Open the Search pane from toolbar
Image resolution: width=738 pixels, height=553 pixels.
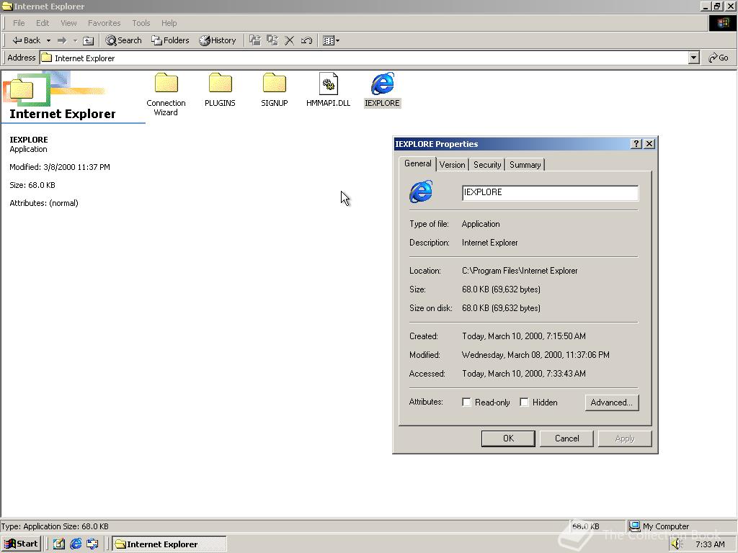123,40
